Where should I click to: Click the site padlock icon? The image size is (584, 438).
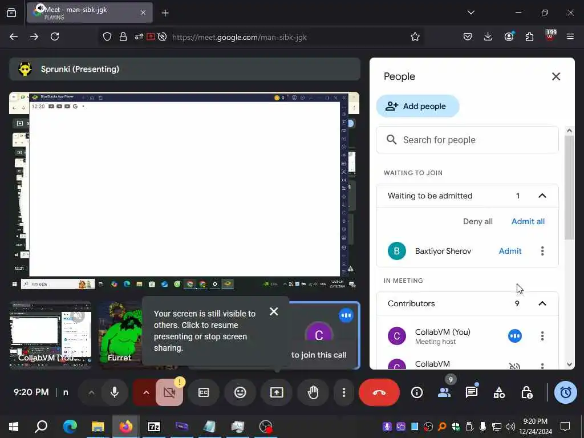tap(123, 36)
